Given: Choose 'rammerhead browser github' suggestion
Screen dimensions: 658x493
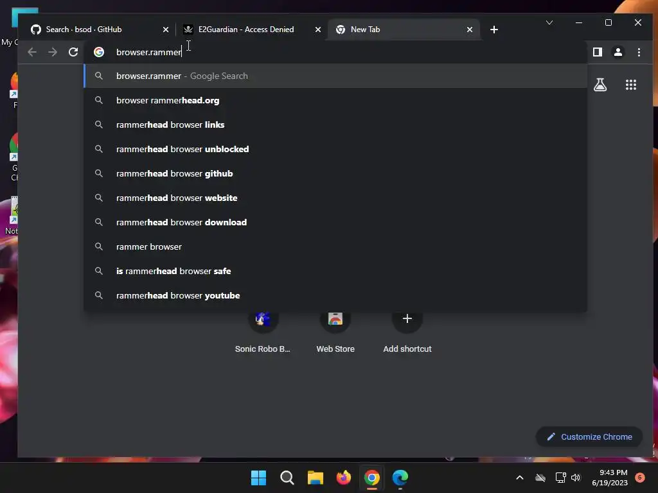Looking at the screenshot, I should 335,173.
